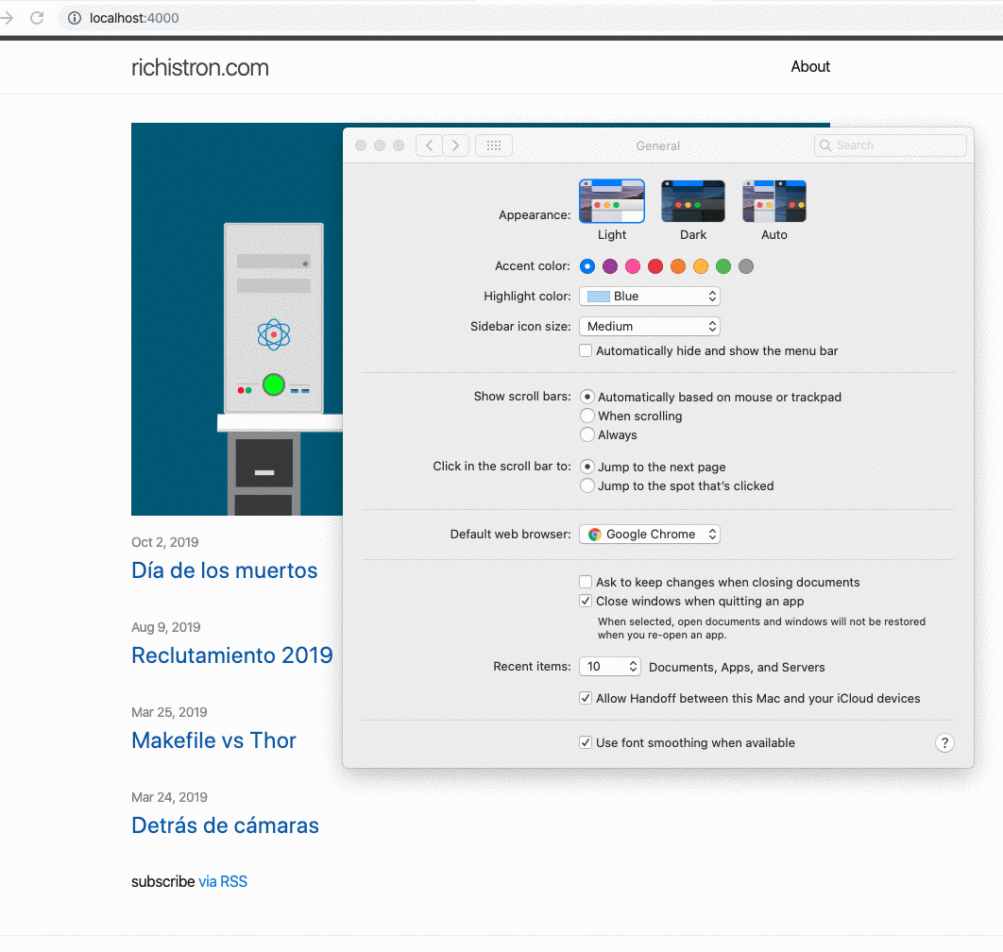The width and height of the screenshot is (1003, 952).
Task: Select show scroll bars Always
Action: pyautogui.click(x=587, y=434)
